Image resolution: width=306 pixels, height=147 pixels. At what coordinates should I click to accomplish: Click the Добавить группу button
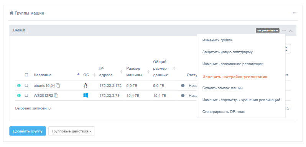click(x=28, y=131)
